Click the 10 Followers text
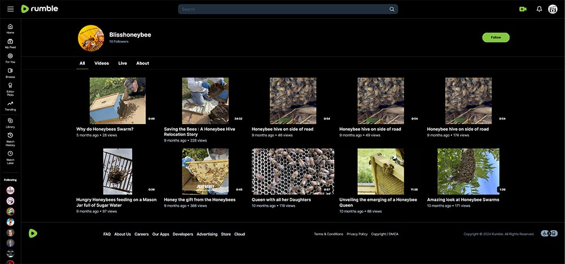This screenshot has height=264, width=565. [x=119, y=42]
